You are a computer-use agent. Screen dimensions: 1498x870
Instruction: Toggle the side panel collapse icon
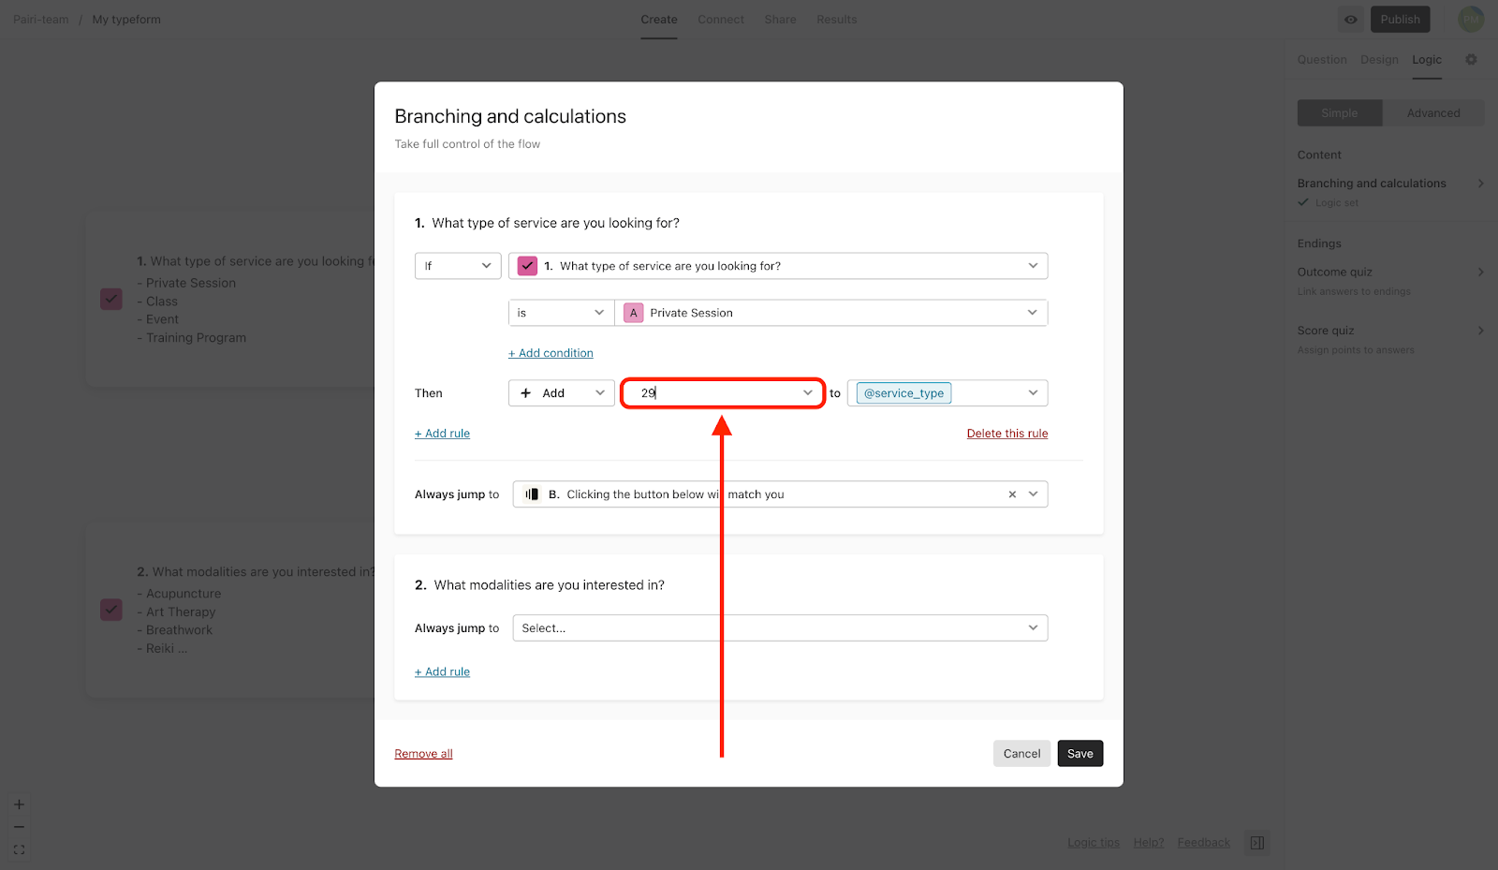click(1257, 843)
